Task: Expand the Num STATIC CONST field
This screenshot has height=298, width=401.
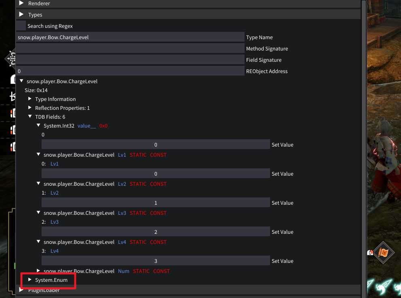Action: [x=38, y=271]
